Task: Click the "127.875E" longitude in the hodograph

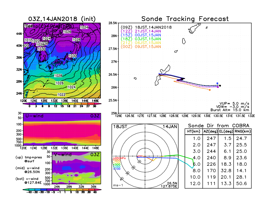Action: 169,186
